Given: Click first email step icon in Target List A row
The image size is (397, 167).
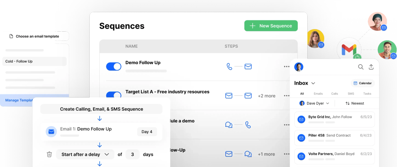Looking at the screenshot, I should 229,96.
